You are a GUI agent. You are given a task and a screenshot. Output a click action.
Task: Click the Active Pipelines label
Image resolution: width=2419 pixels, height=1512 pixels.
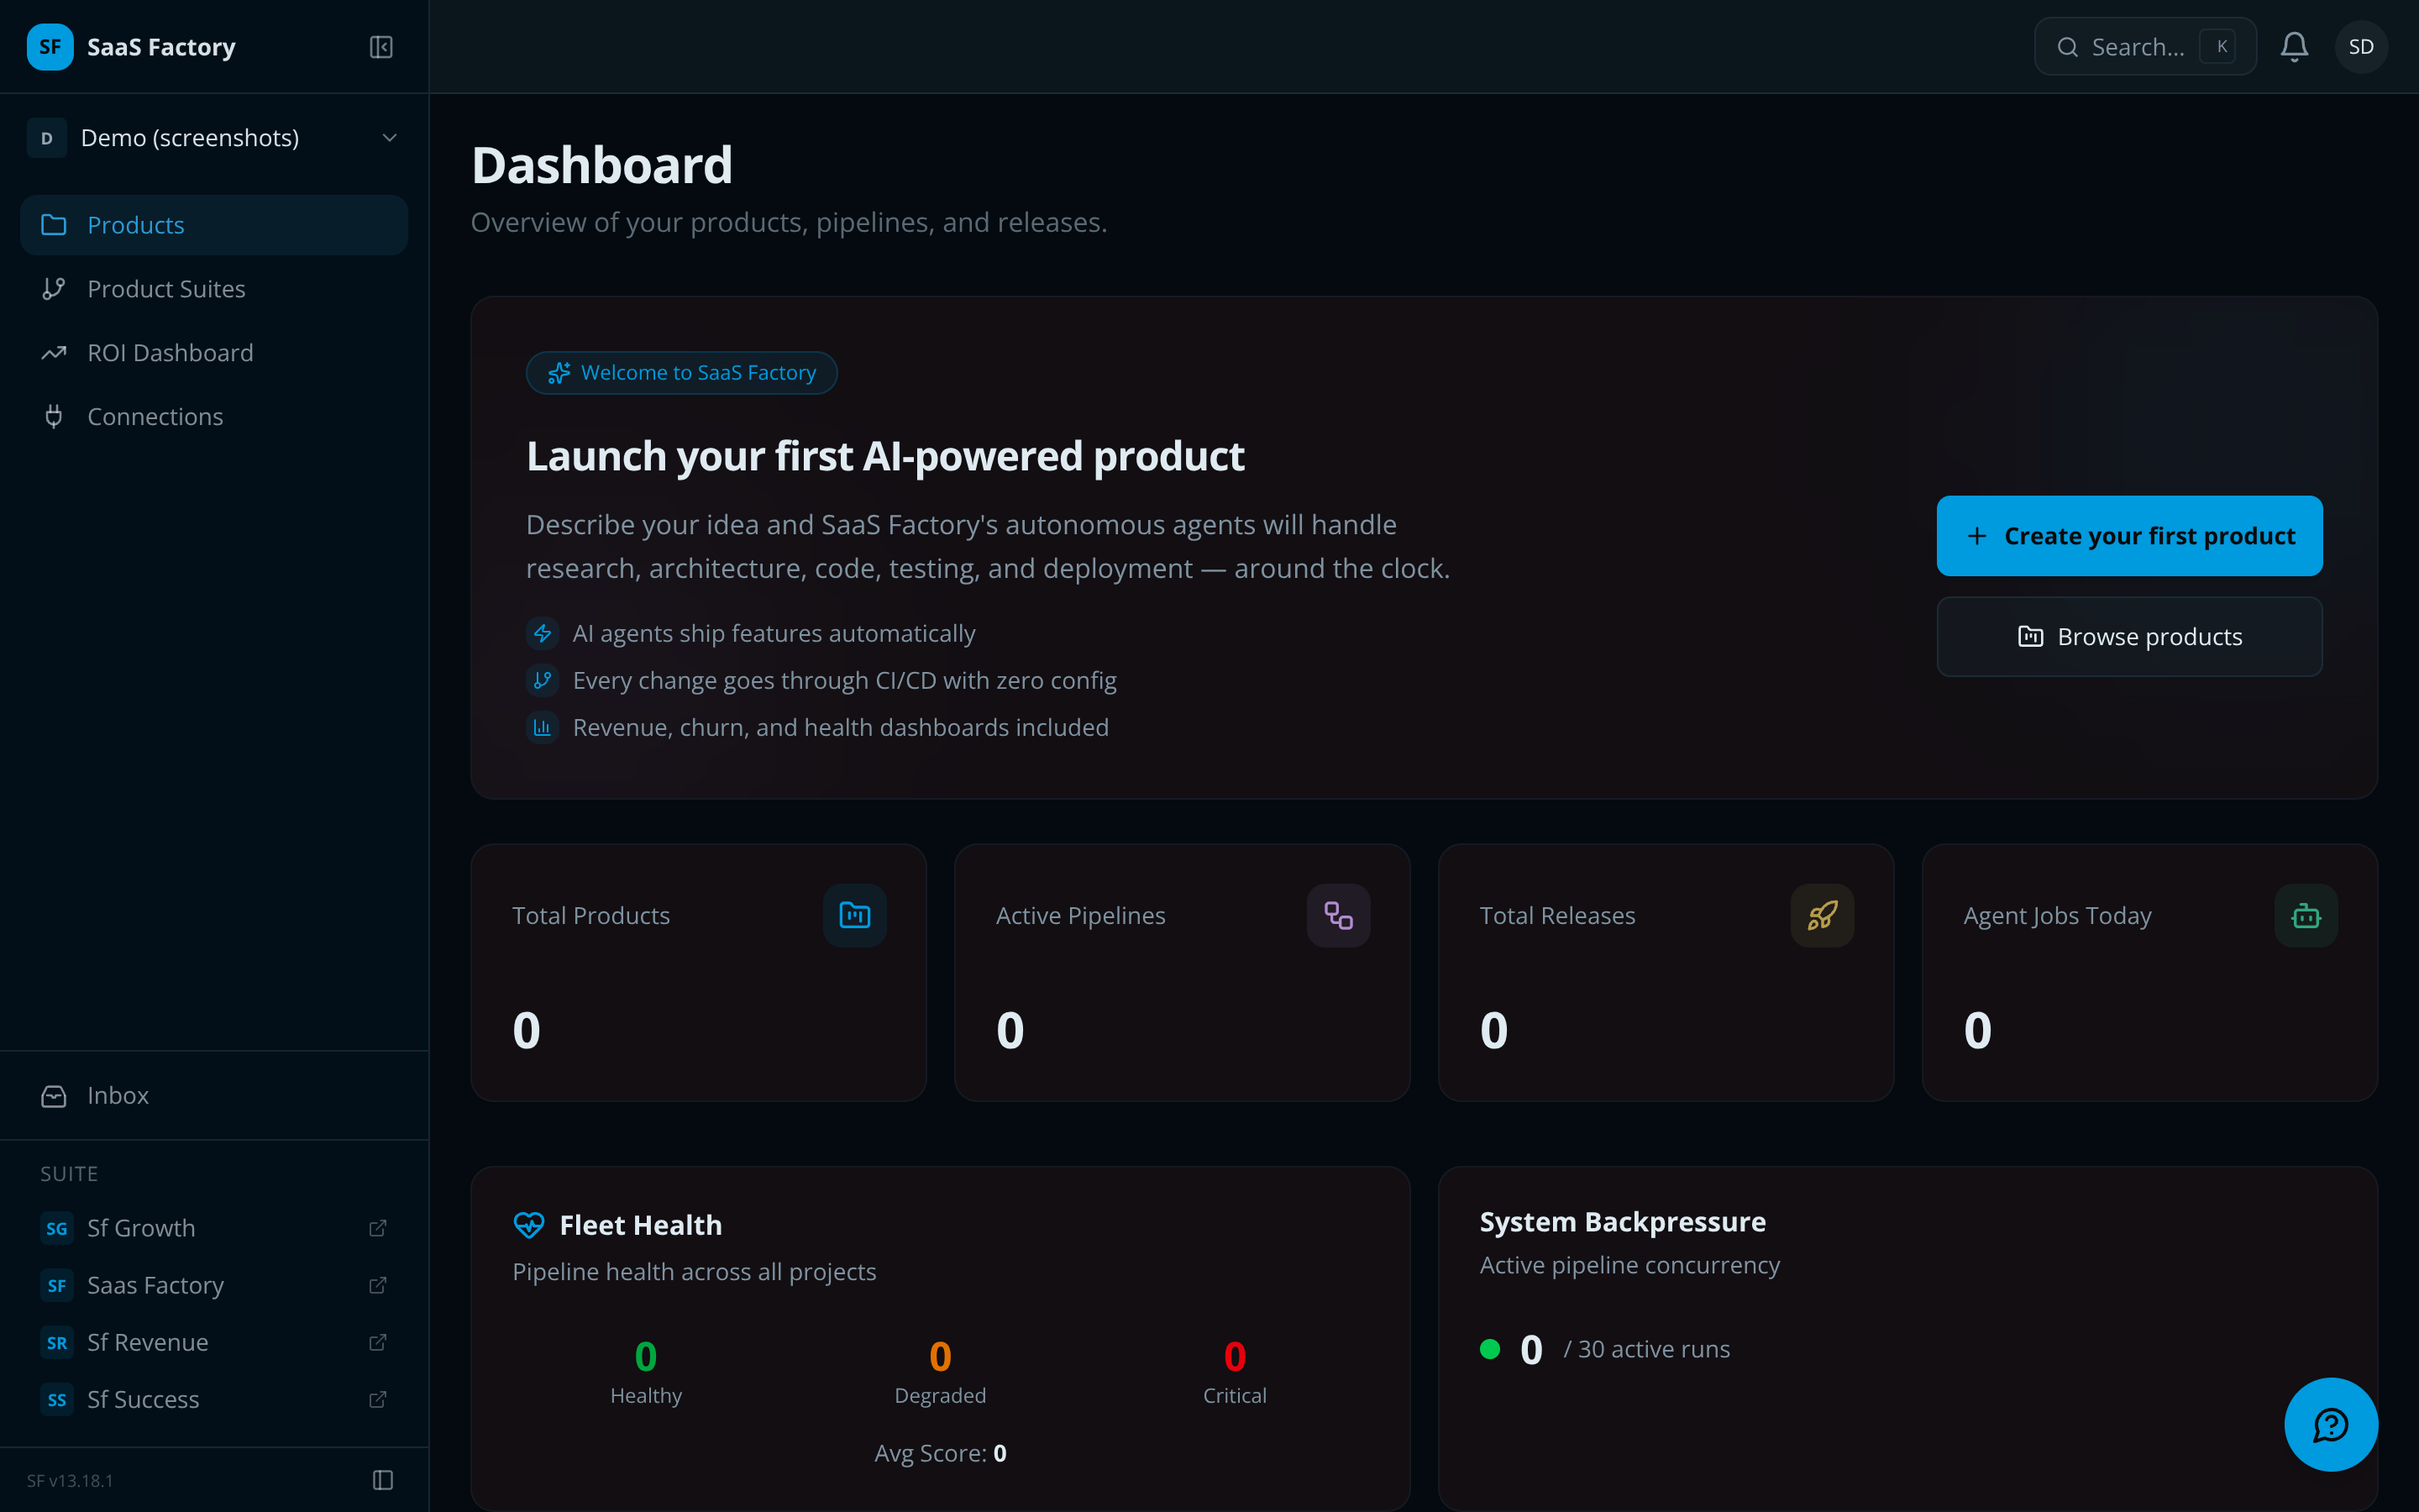click(1080, 915)
